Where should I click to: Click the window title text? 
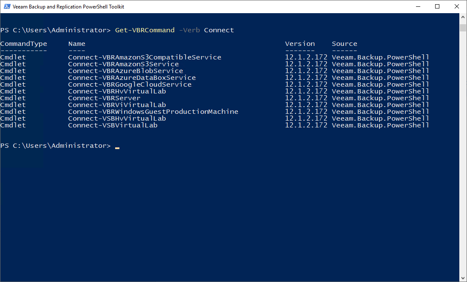[x=68, y=6]
